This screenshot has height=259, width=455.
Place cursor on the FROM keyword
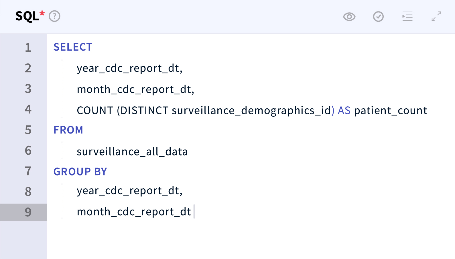(68, 130)
